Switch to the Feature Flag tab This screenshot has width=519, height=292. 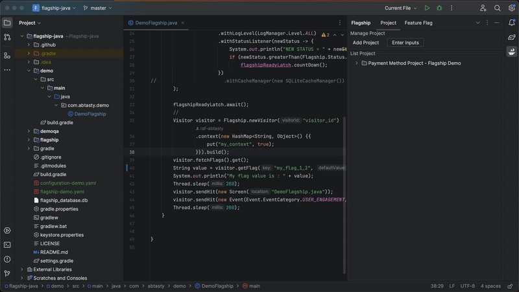tap(418, 23)
